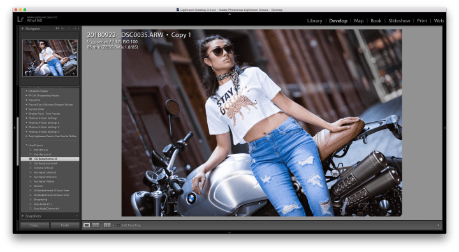
Task: Click the left panel scrollbar
Action: coord(18,141)
